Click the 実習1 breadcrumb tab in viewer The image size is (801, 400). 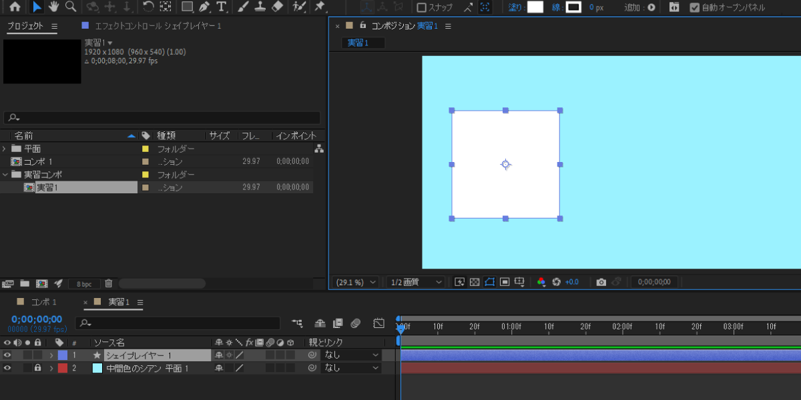(363, 43)
